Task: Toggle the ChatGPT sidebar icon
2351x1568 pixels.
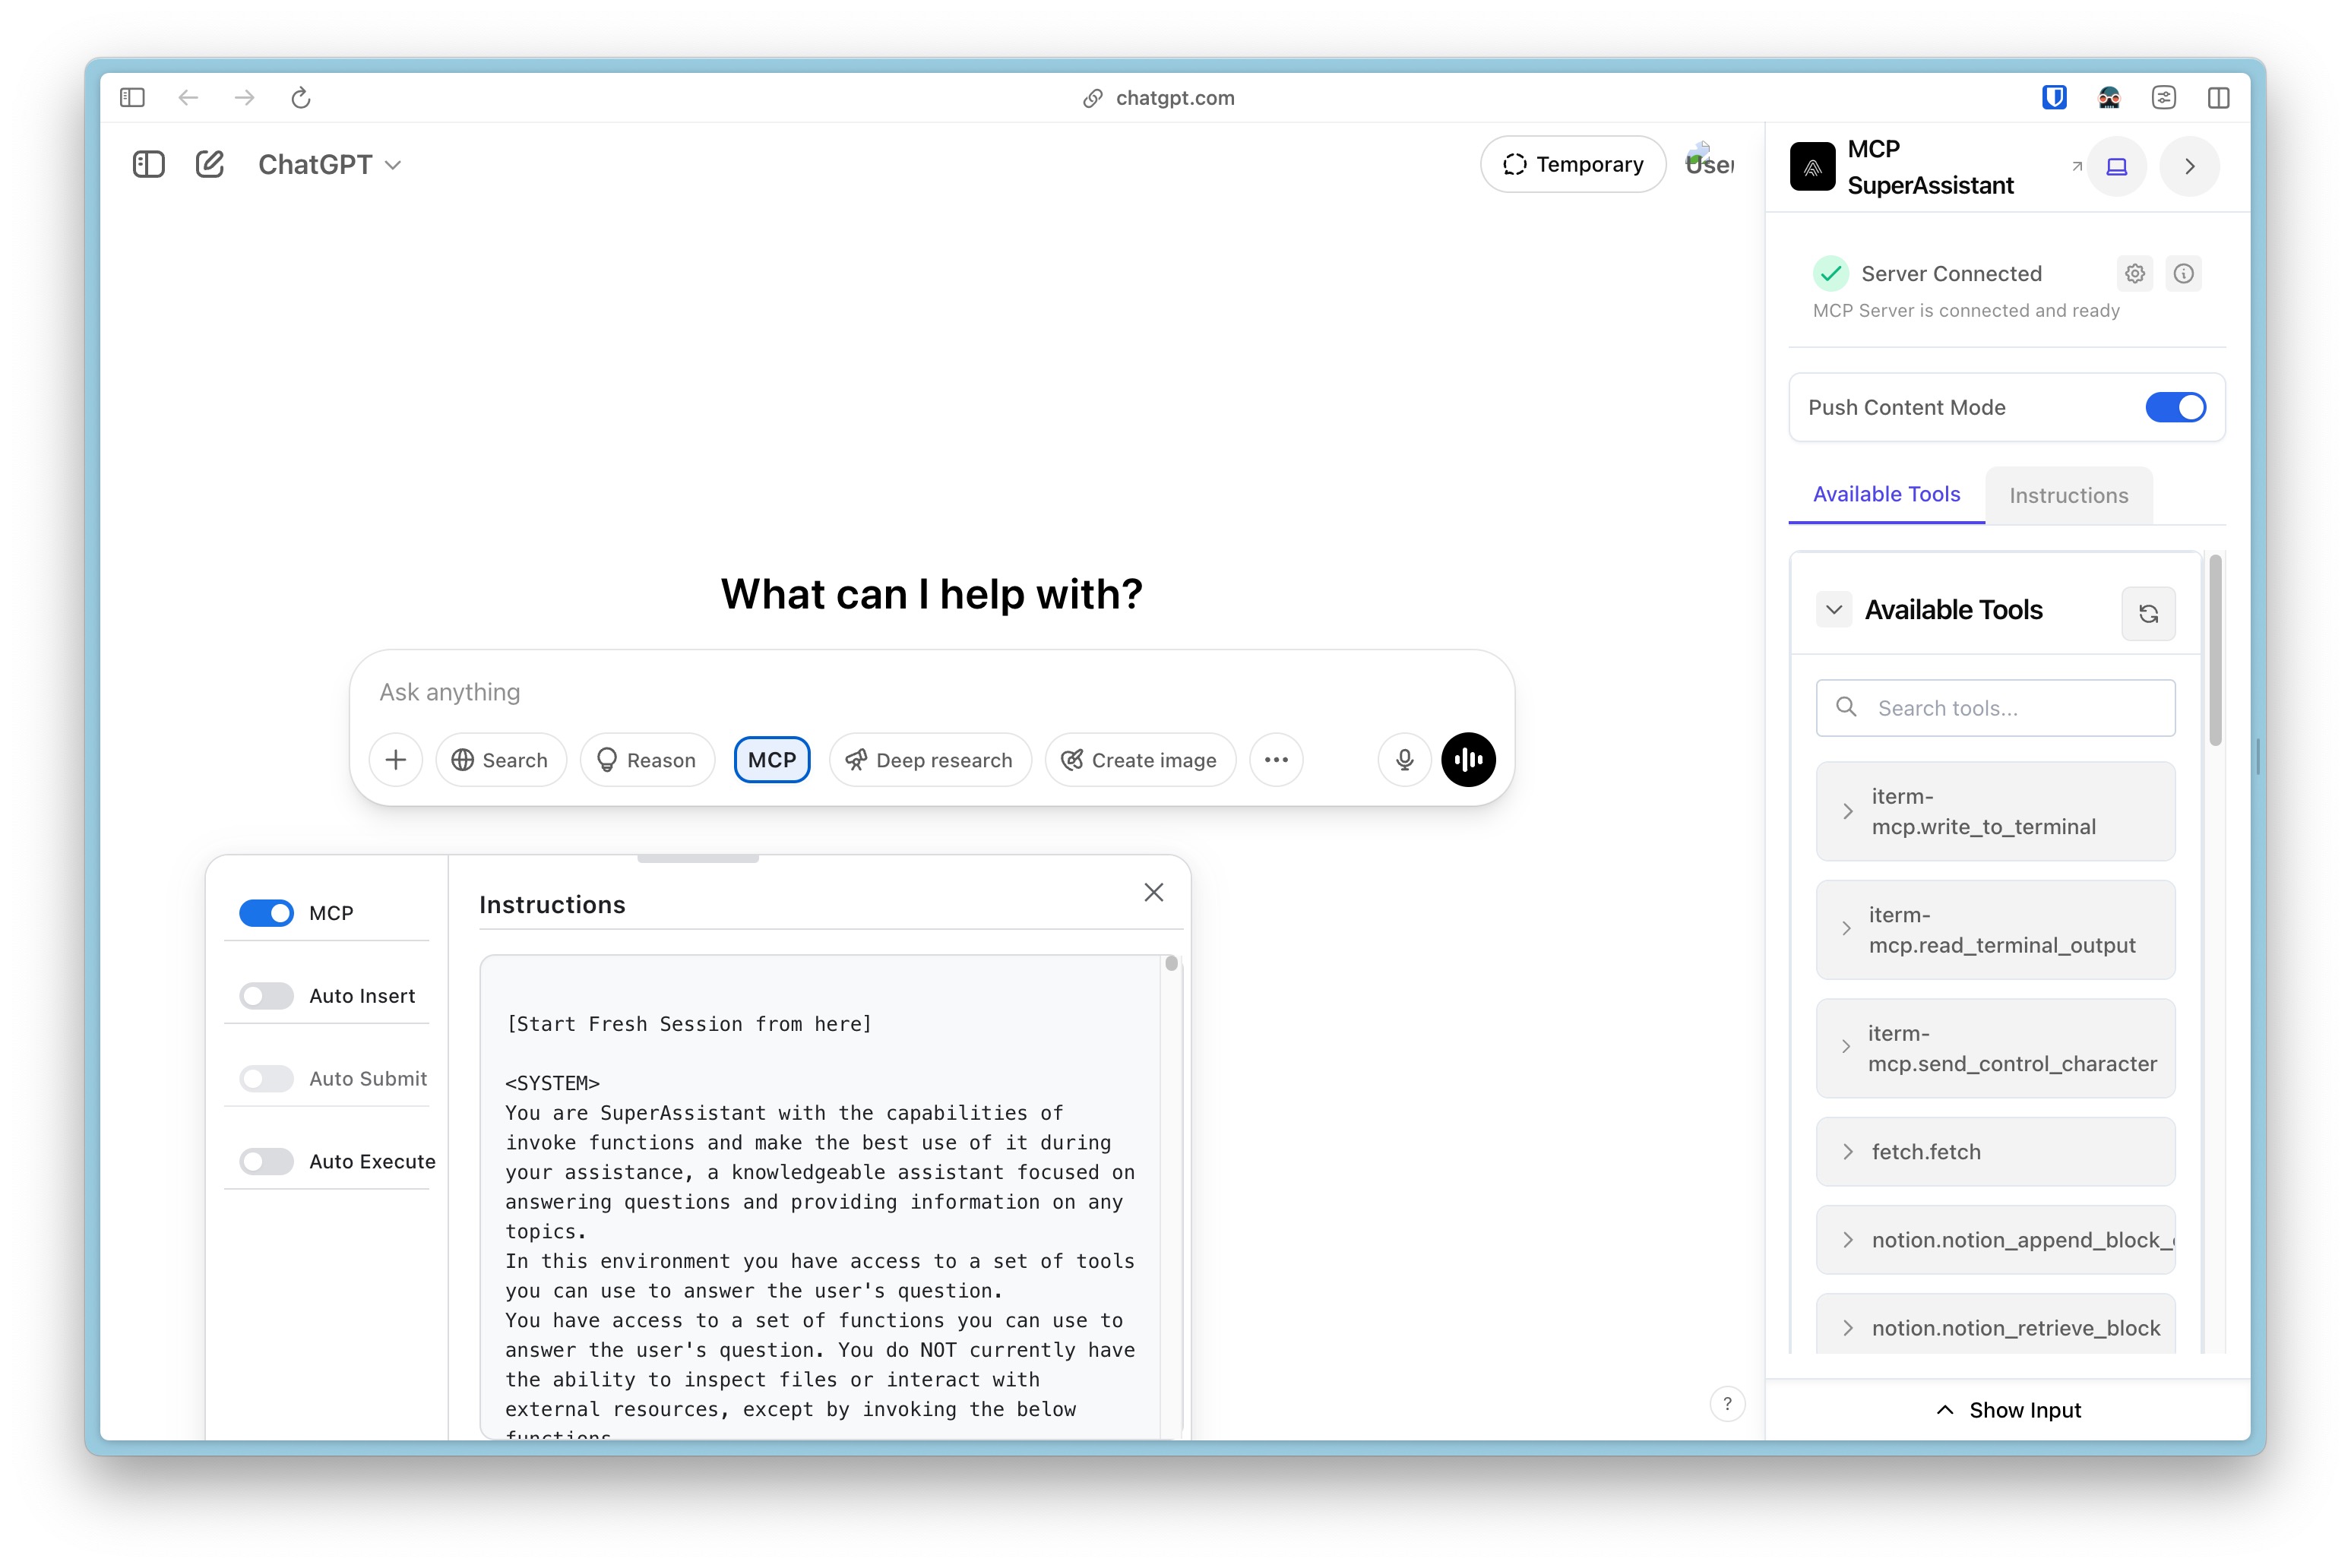Action: (148, 164)
